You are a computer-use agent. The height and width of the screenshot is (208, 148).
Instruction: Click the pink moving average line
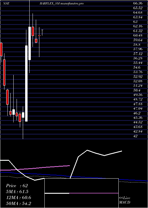(35, 168)
